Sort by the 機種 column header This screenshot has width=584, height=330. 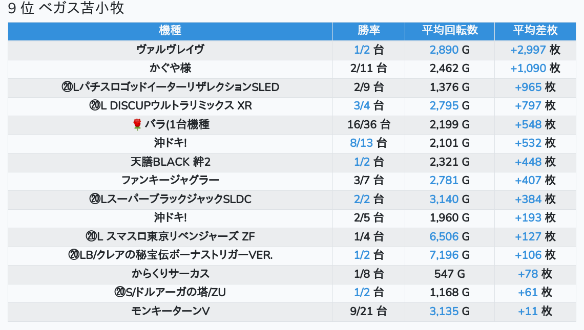point(170,31)
